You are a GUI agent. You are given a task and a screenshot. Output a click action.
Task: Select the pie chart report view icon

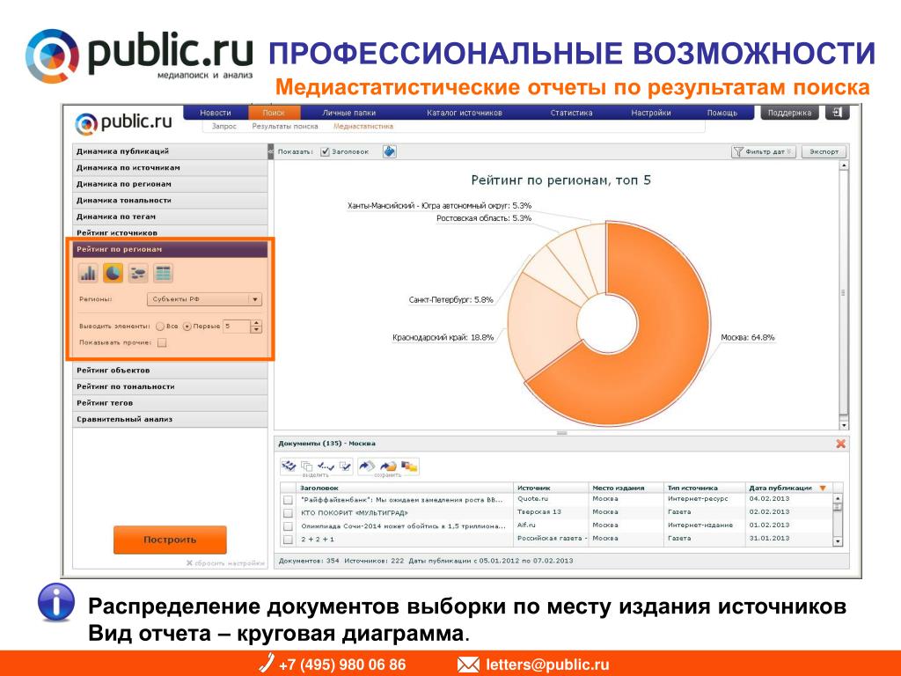click(114, 273)
